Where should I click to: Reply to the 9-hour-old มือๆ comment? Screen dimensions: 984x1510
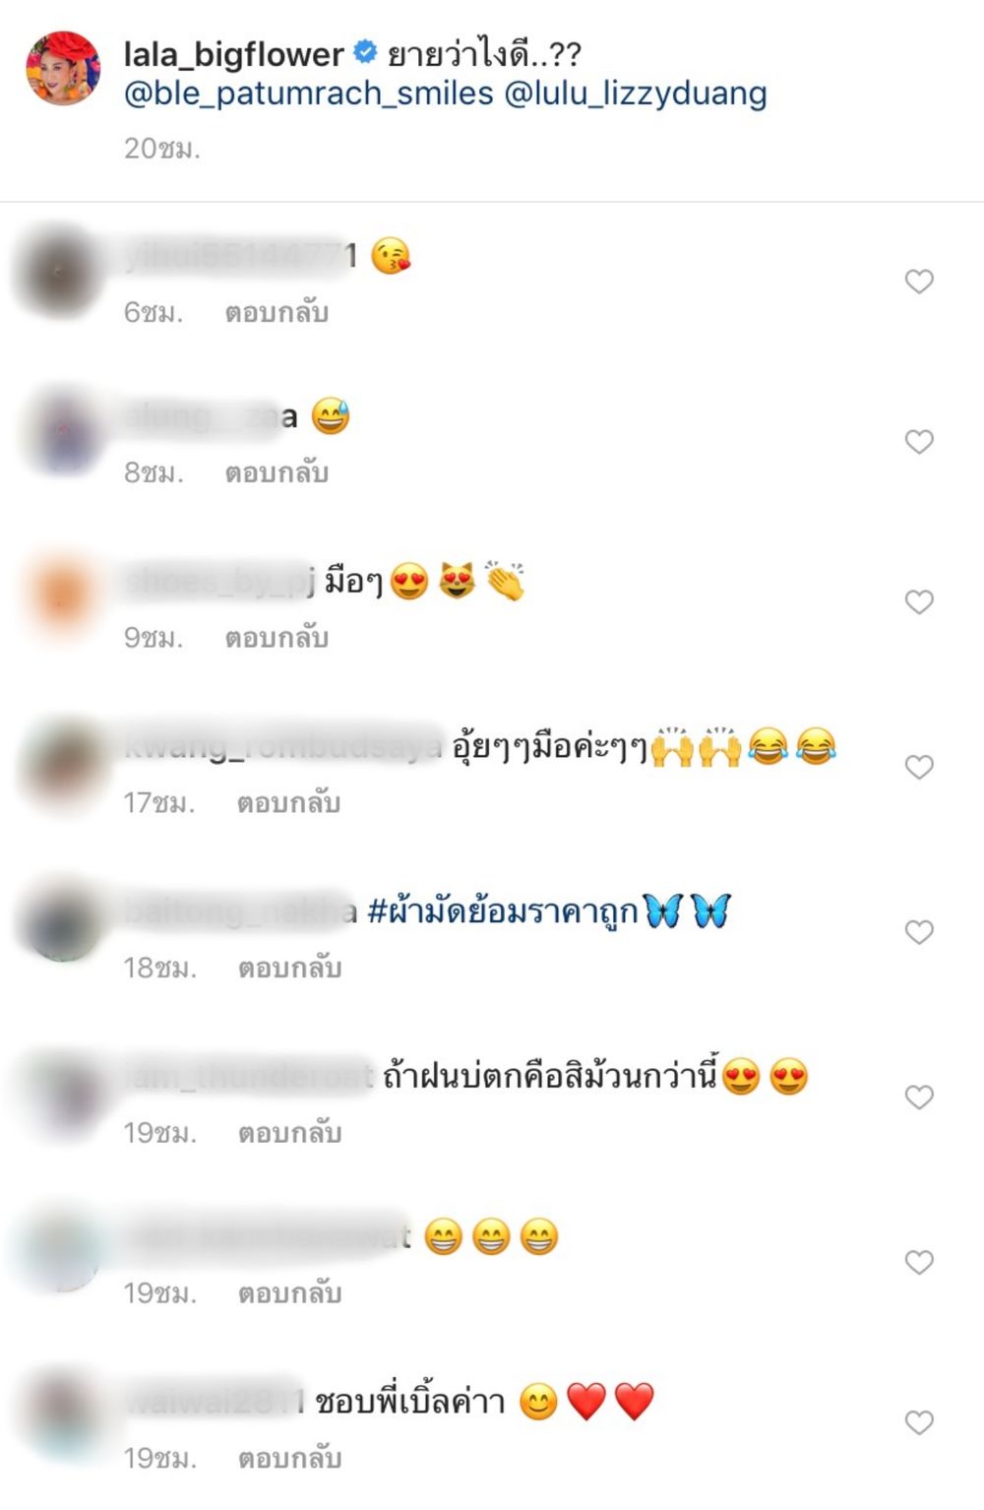coord(277,638)
